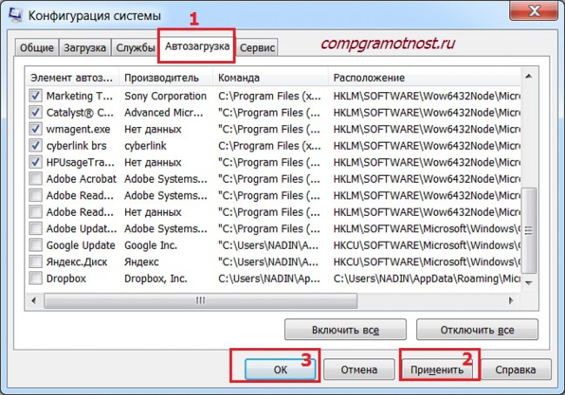The image size is (565, 395).
Task: Open the Сервис tab
Action: coord(257,48)
